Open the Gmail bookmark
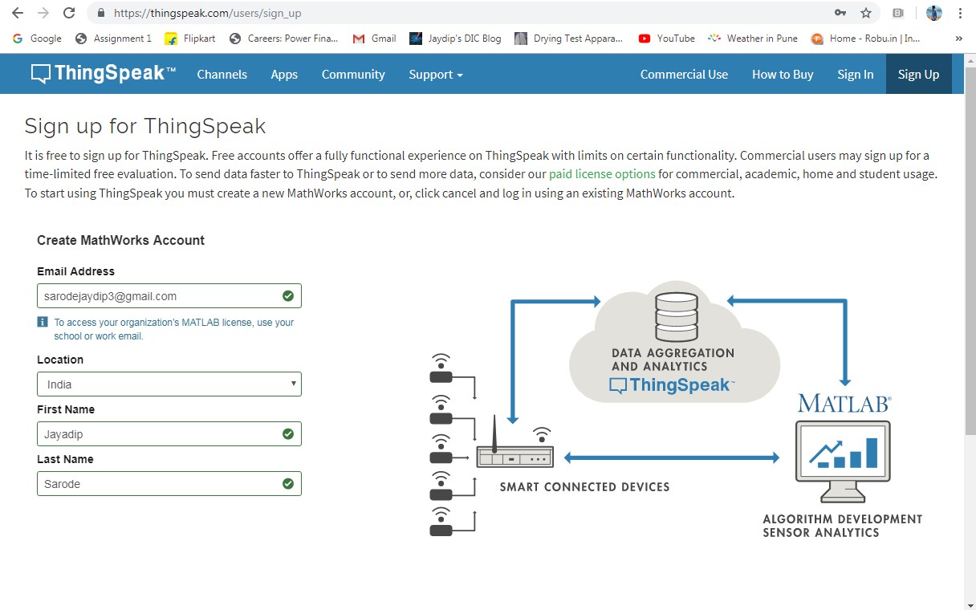The image size is (976, 610). (375, 38)
